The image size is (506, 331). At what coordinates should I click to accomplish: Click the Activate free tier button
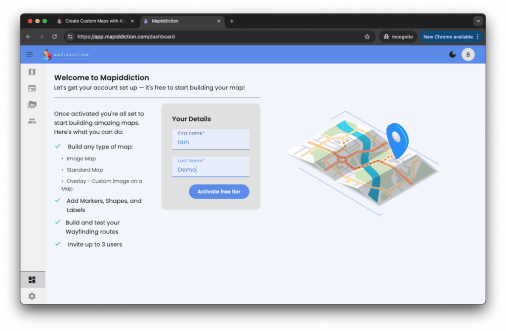pos(219,192)
